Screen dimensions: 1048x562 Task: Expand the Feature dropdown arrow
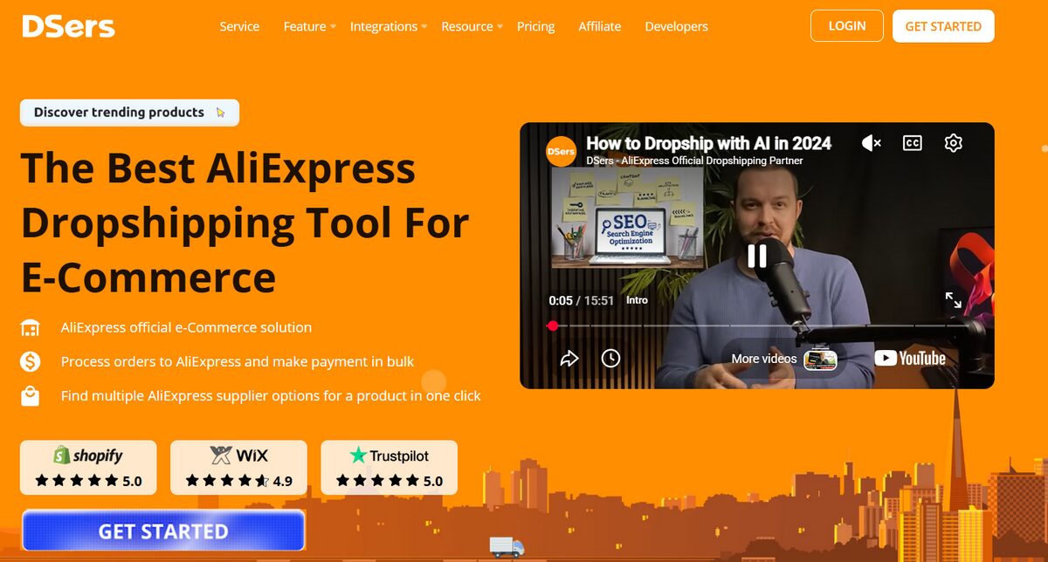[333, 27]
